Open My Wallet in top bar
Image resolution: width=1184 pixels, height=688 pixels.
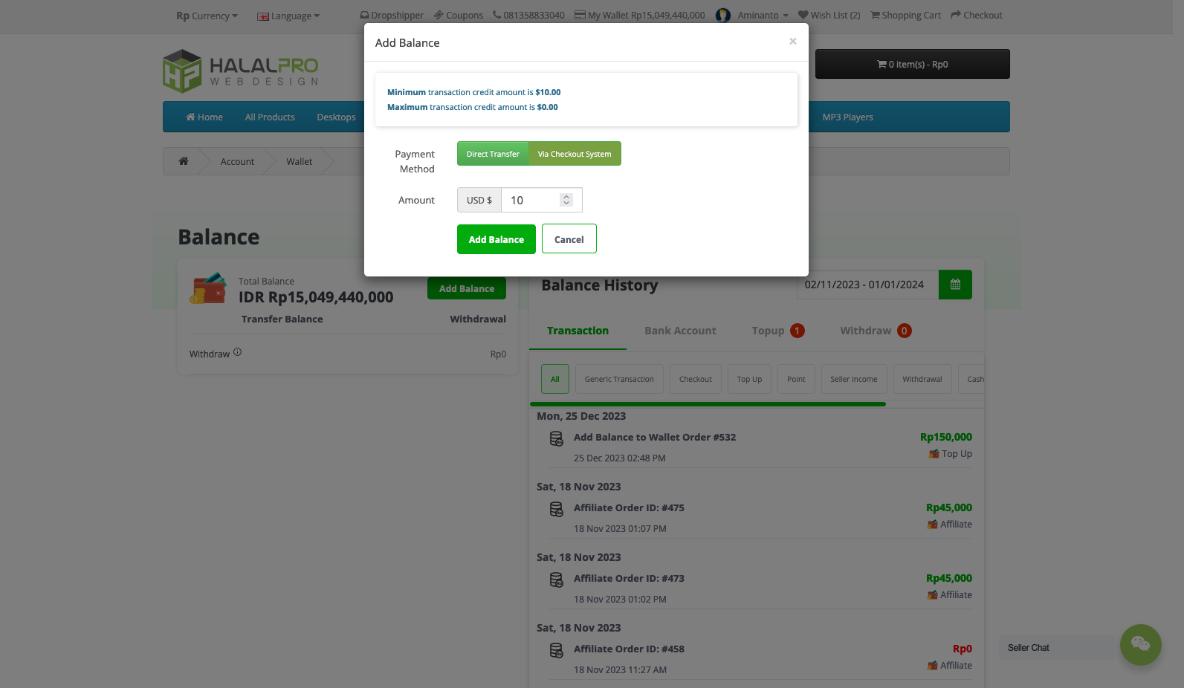pyautogui.click(x=640, y=15)
